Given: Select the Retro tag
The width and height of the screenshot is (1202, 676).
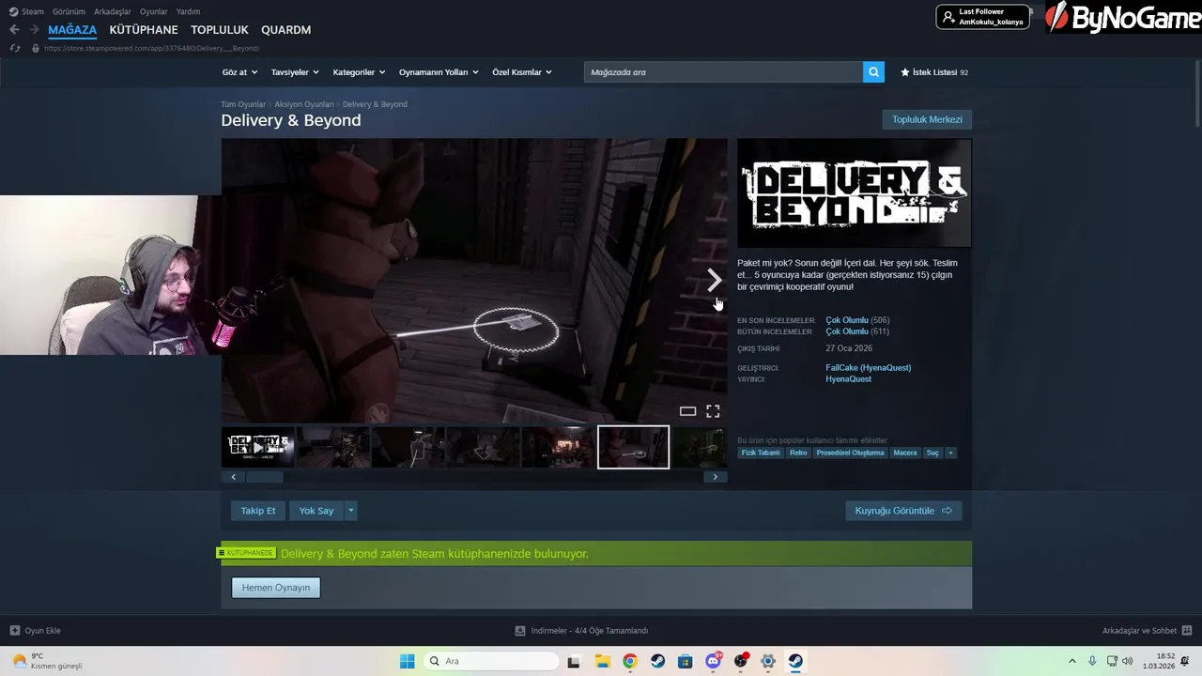Looking at the screenshot, I should pos(798,453).
